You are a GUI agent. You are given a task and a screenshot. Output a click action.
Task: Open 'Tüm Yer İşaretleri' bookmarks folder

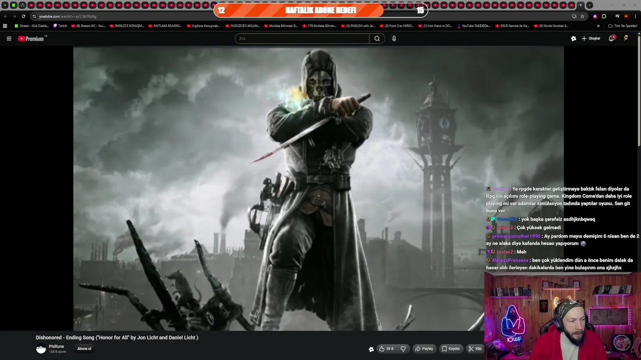623,25
